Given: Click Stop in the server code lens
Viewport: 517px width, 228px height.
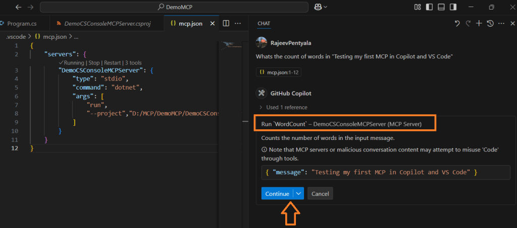Looking at the screenshot, I should click(94, 63).
